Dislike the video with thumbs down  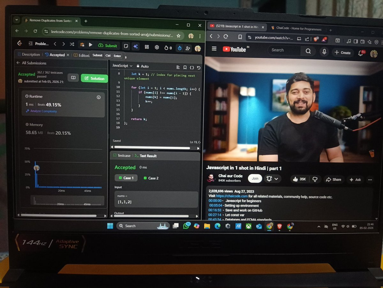[x=315, y=179]
